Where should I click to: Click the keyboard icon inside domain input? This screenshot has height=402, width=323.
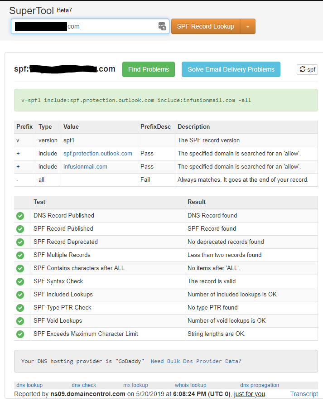coord(162,26)
